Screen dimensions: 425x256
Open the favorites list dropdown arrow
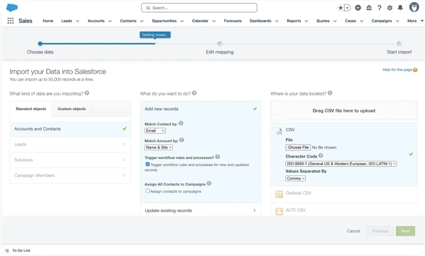click(347, 8)
